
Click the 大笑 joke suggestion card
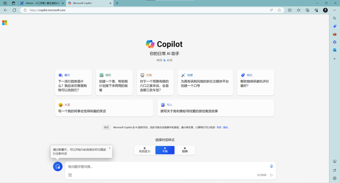point(104,108)
